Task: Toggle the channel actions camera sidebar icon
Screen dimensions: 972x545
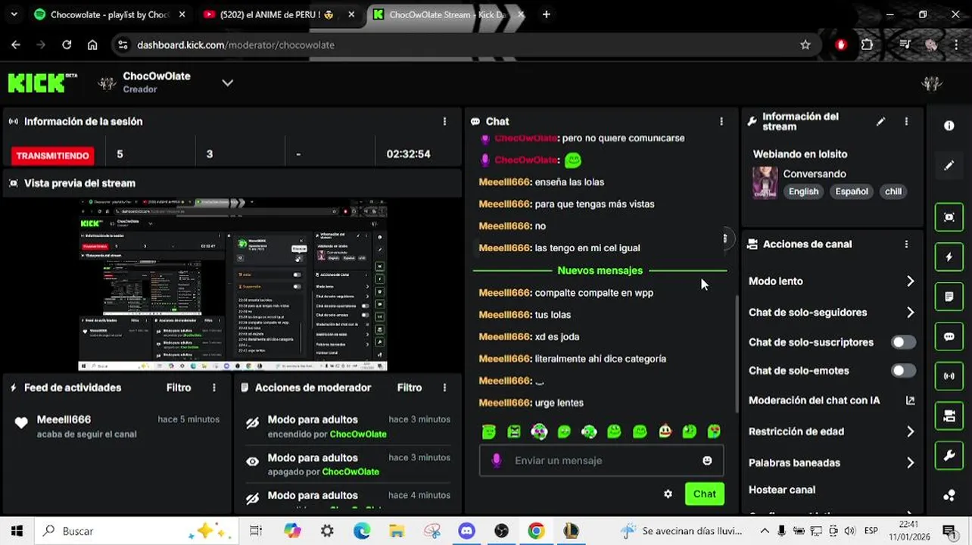Action: click(x=949, y=416)
